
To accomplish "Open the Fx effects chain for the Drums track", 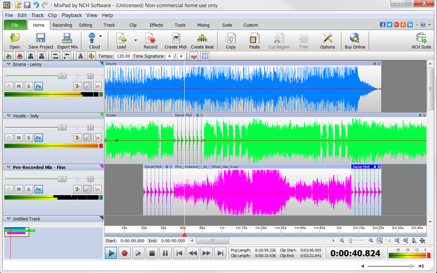I will click(39, 86).
